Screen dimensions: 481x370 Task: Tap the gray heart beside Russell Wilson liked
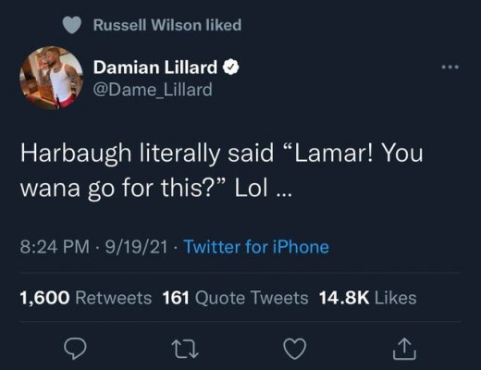(72, 25)
